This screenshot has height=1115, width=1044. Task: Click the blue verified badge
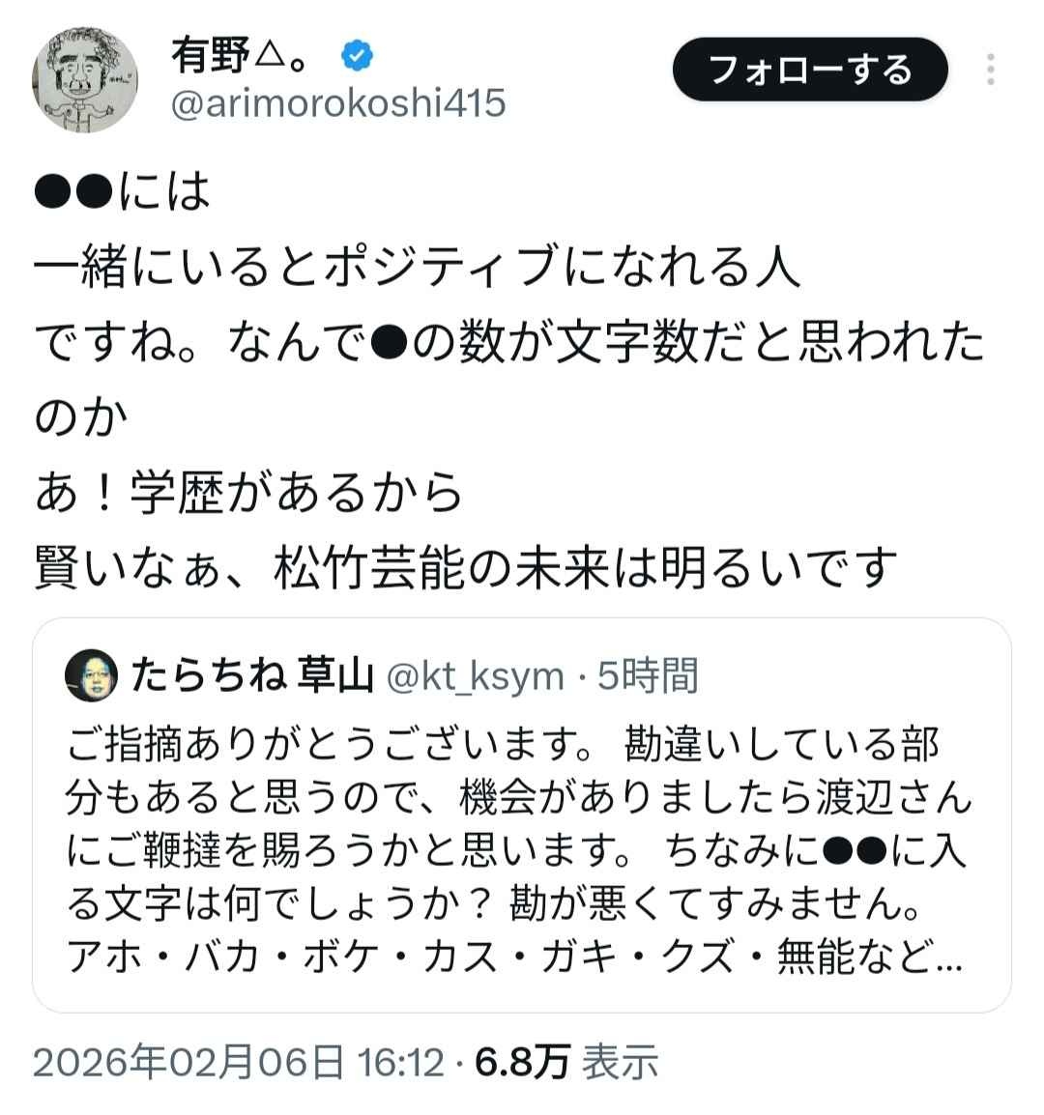point(357,56)
